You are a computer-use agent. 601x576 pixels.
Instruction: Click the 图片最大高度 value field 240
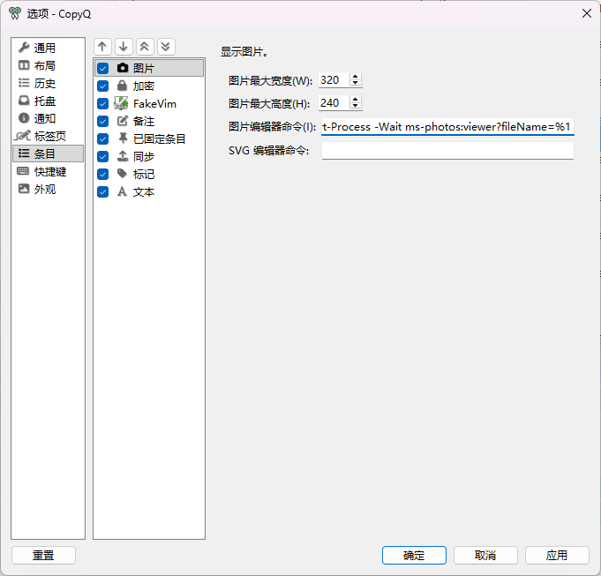coord(334,102)
